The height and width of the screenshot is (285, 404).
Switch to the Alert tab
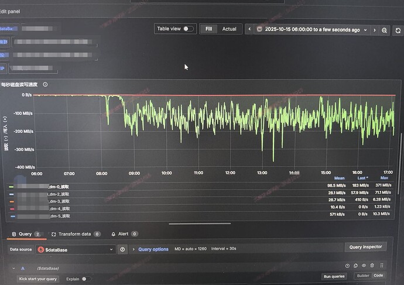[x=125, y=234]
